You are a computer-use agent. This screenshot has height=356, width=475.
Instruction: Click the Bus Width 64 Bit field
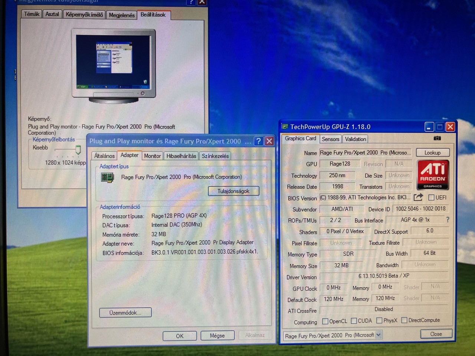(x=430, y=253)
